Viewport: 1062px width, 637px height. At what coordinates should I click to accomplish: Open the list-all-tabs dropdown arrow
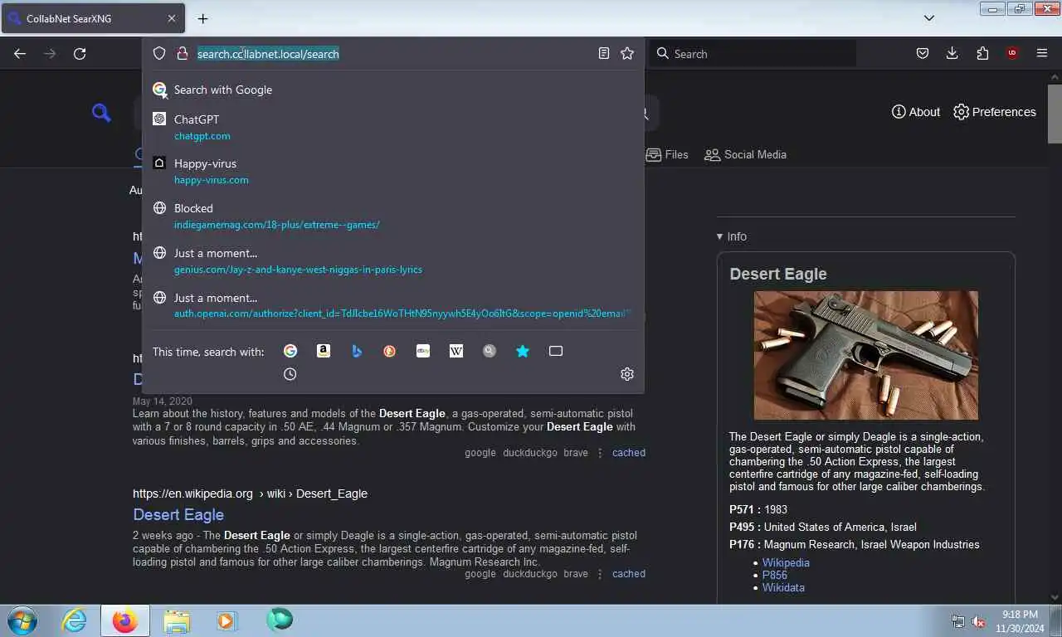(x=929, y=18)
